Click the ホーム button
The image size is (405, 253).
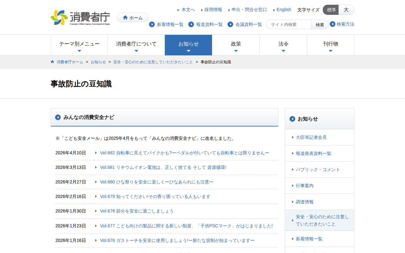click(x=133, y=18)
